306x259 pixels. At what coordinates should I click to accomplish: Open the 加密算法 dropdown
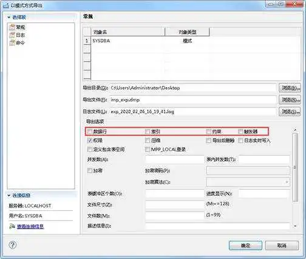pyautogui.click(x=248, y=182)
